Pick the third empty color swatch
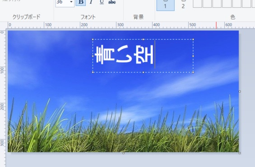 point(217,4)
